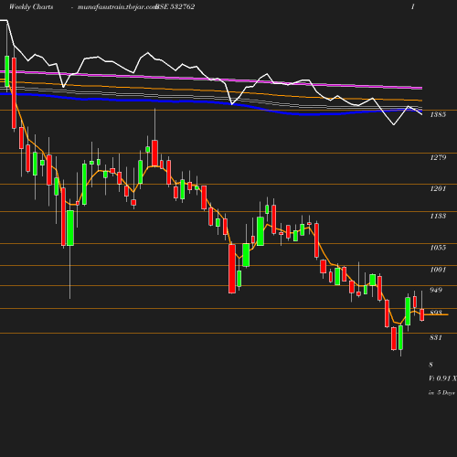Image resolution: width=457 pixels, height=457 pixels.
Task: Click the "in 5 Days" caption
Action: pyautogui.click(x=441, y=393)
